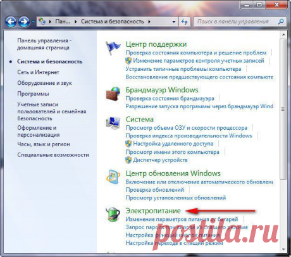
Task: Click the Брандмауэр Windows brick wall icon
Action: coord(113,94)
